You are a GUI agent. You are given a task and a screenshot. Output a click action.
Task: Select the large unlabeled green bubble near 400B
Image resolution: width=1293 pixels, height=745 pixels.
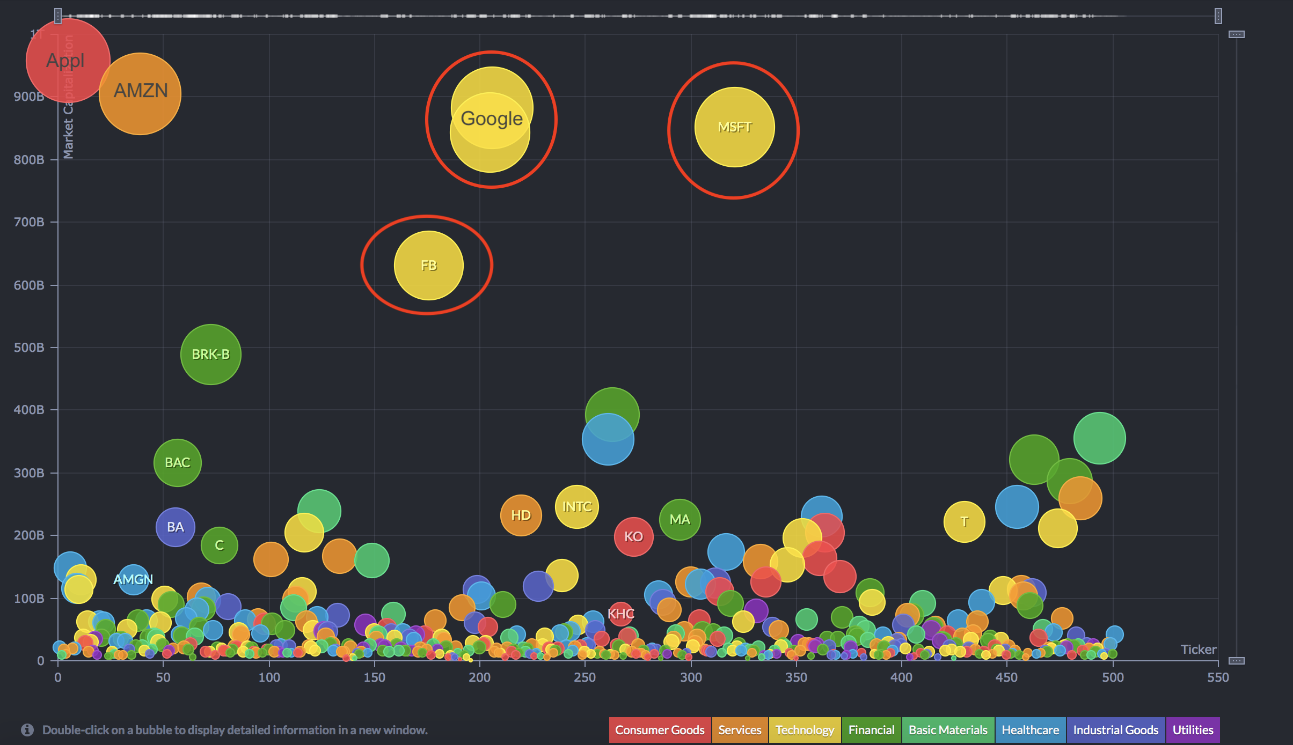(612, 414)
